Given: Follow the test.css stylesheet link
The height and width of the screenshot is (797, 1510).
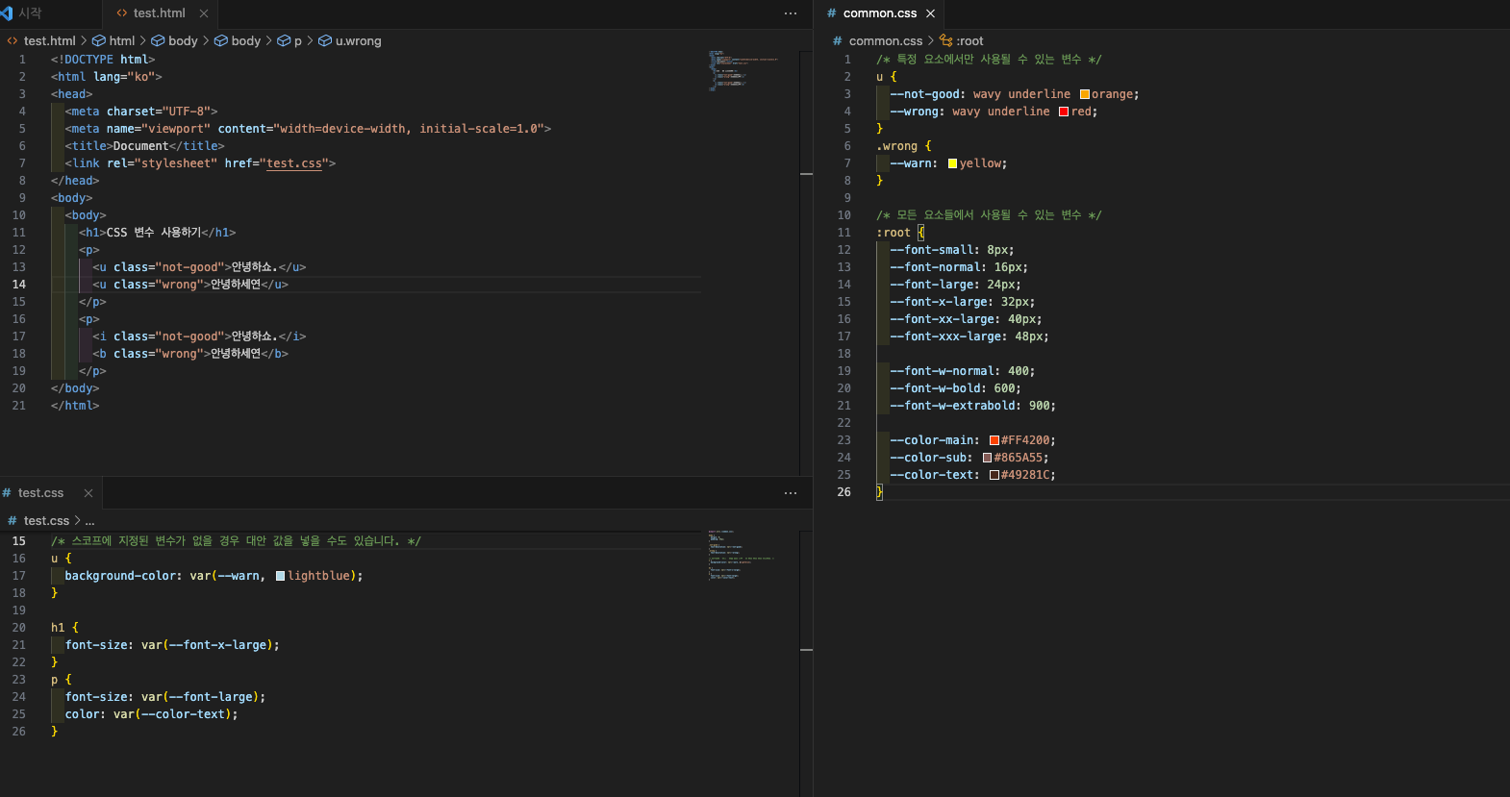Looking at the screenshot, I should pyautogui.click(x=294, y=163).
